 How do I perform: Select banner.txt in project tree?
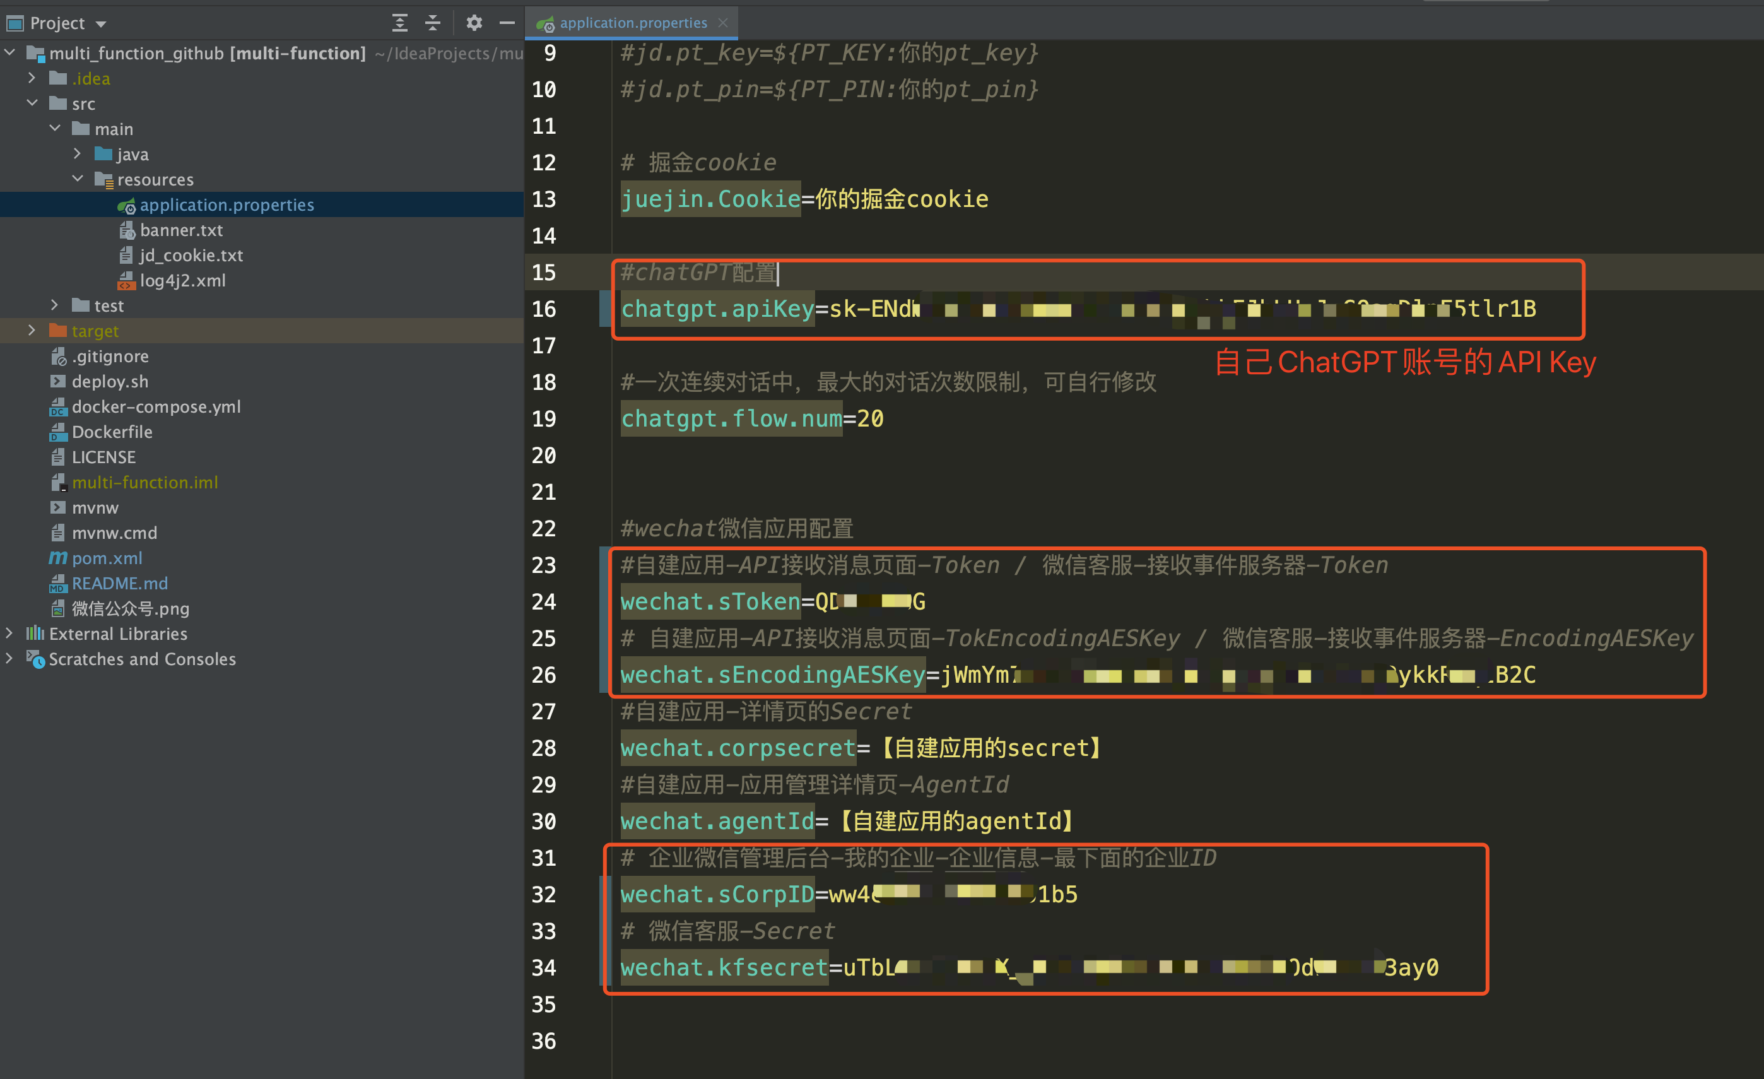tap(181, 230)
